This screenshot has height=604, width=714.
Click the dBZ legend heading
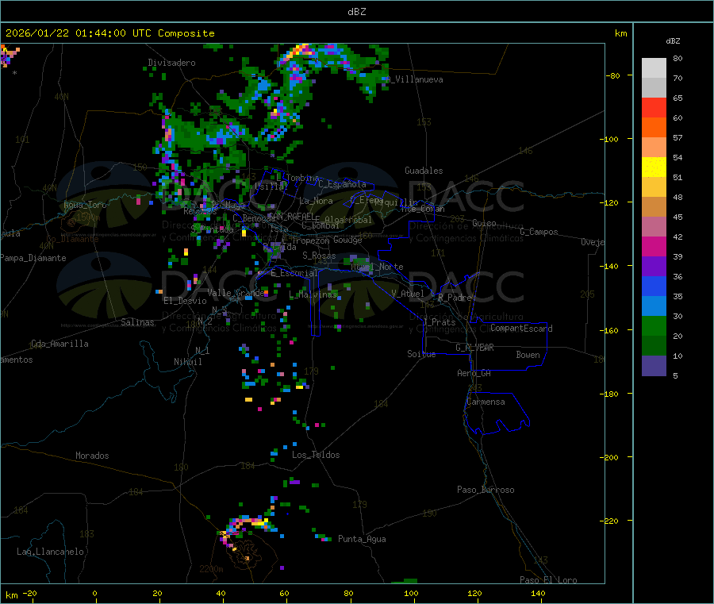[x=673, y=41]
